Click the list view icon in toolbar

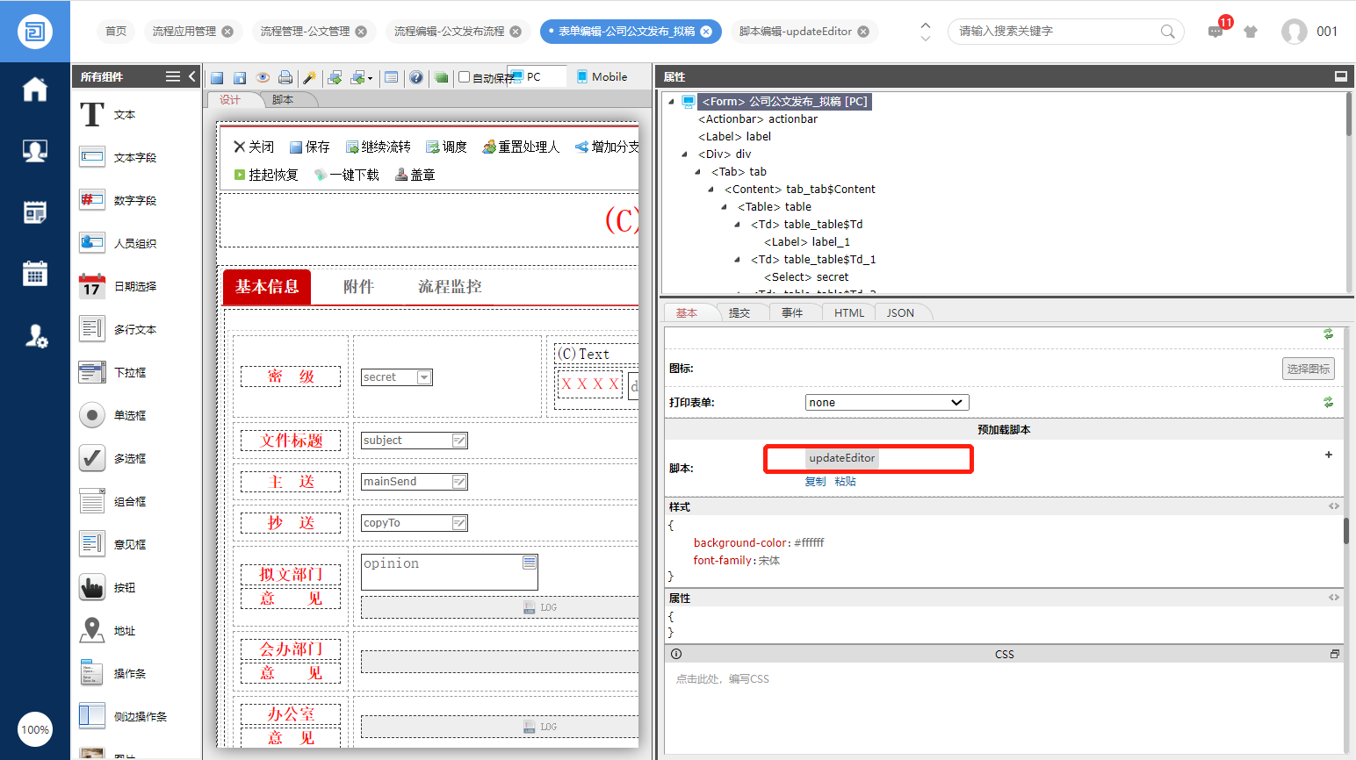pyautogui.click(x=392, y=77)
